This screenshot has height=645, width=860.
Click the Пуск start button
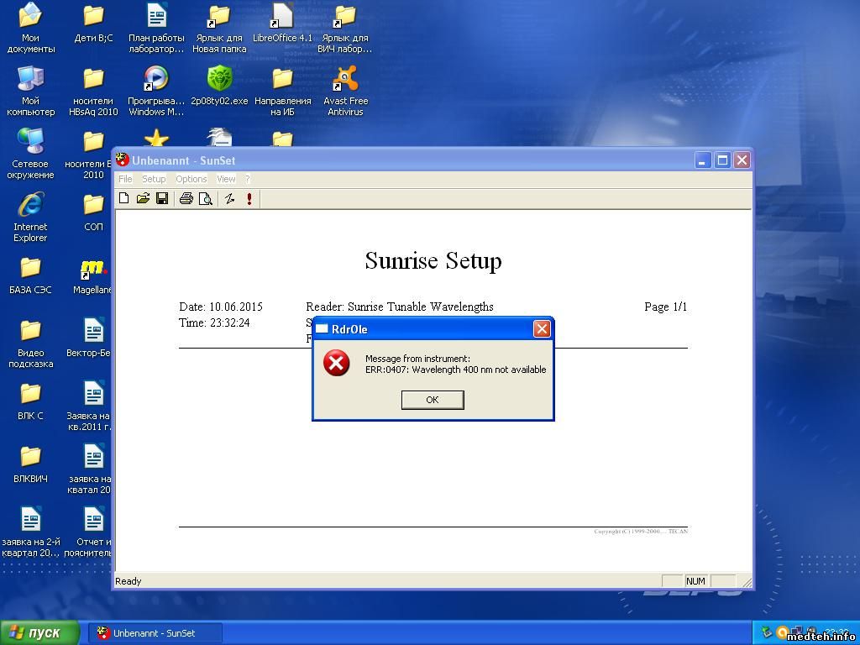(x=39, y=632)
